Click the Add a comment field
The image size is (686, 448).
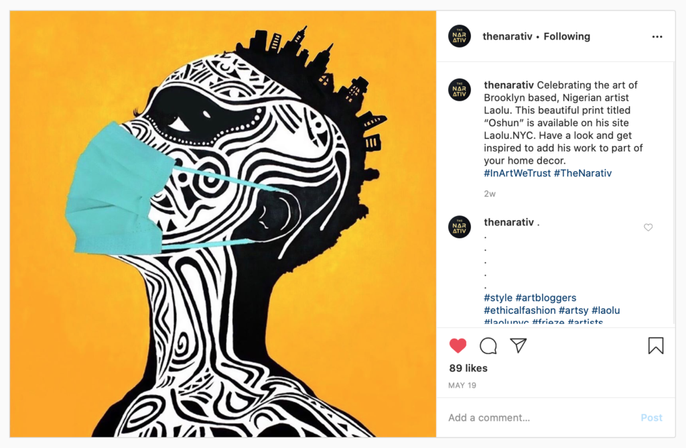pos(538,417)
